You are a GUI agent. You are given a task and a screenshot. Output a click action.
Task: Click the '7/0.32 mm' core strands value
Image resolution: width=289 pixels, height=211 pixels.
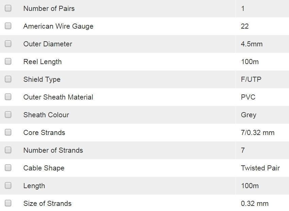click(x=257, y=133)
